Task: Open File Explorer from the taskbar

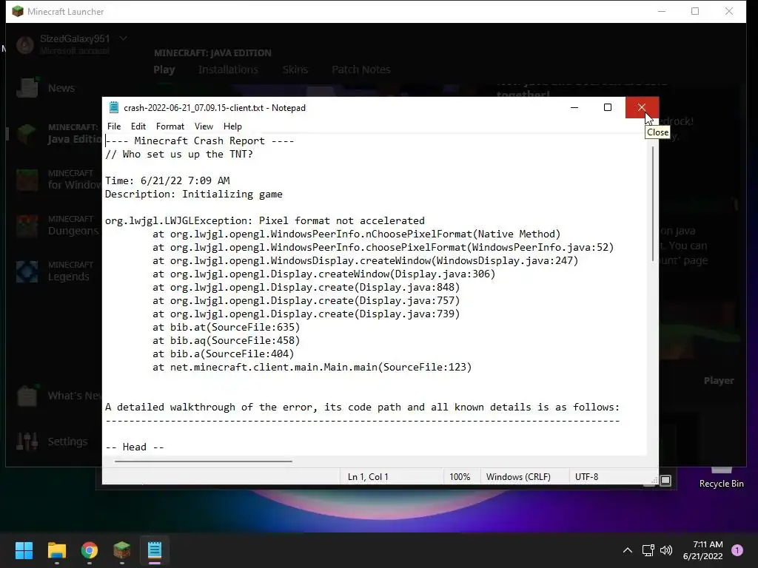Action: tap(56, 550)
